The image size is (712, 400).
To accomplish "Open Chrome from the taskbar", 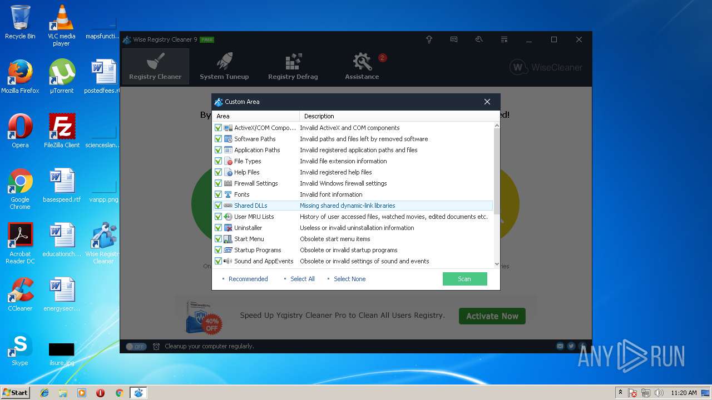I will [119, 393].
